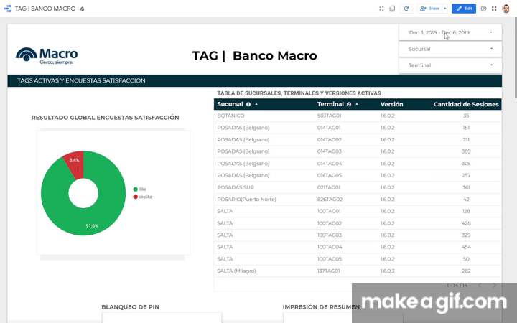The height and width of the screenshot is (323, 517).
Task: Click the info icon beside Sucursal header
Action: (248, 104)
